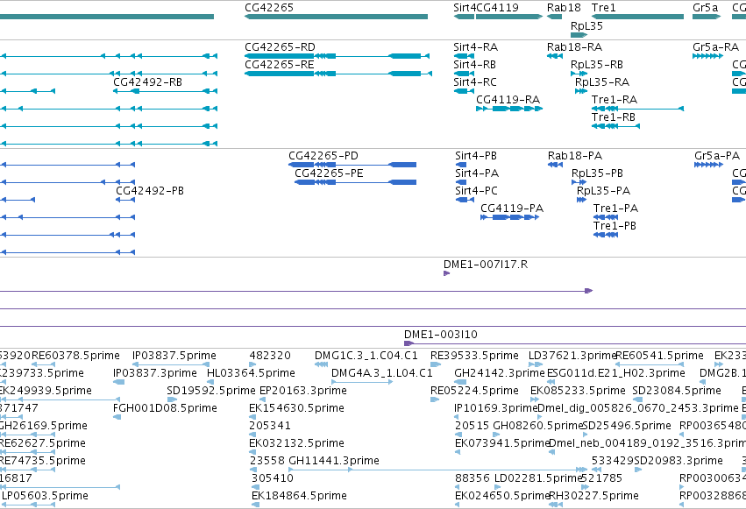Select the RE60378.5prime EST label

75,356
